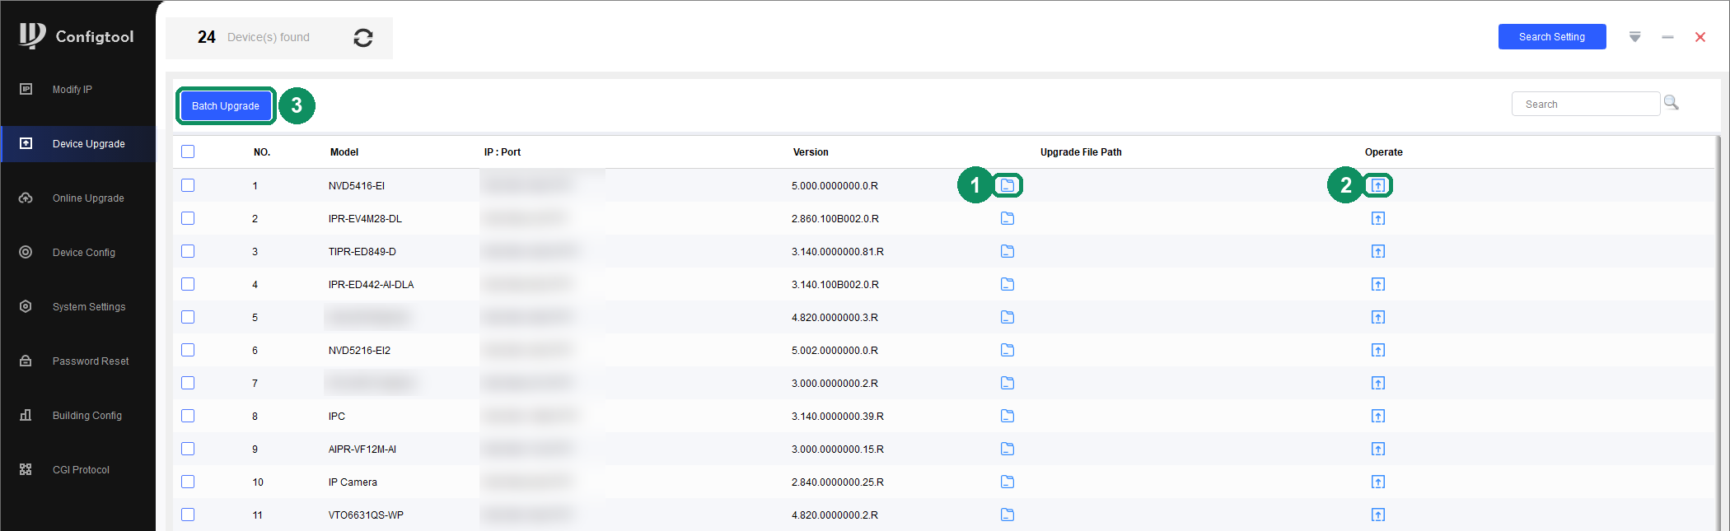
Task: Browse upgrade file for NVD5416-EI
Action: 1008,185
